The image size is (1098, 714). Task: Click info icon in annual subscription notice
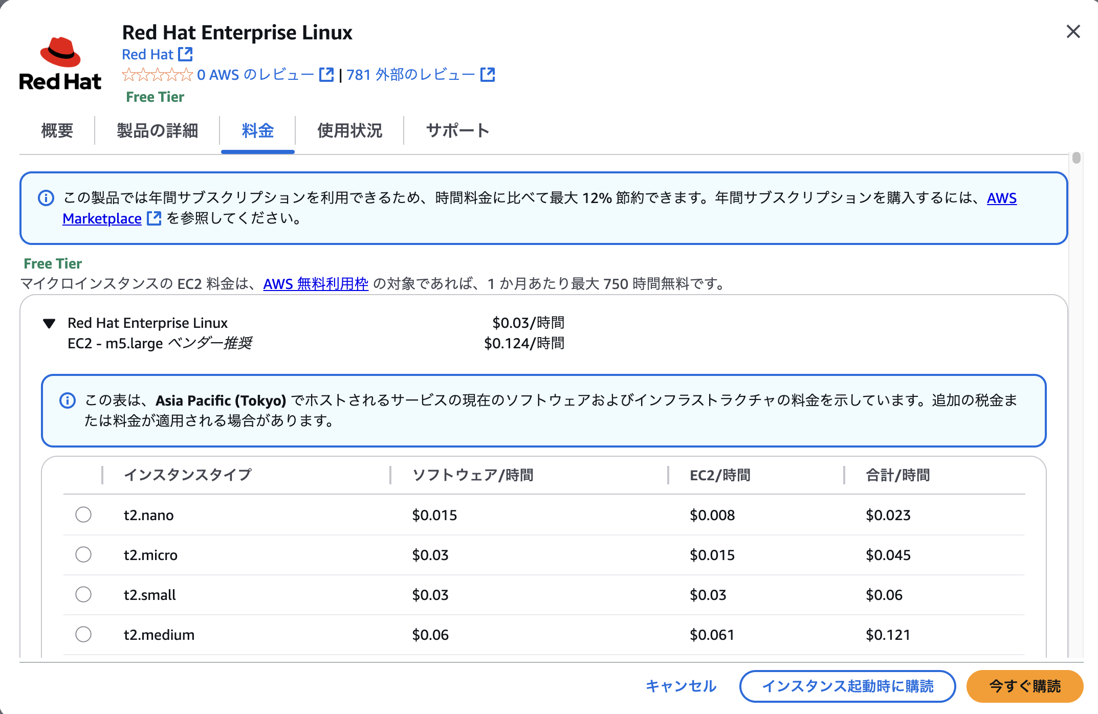(46, 198)
